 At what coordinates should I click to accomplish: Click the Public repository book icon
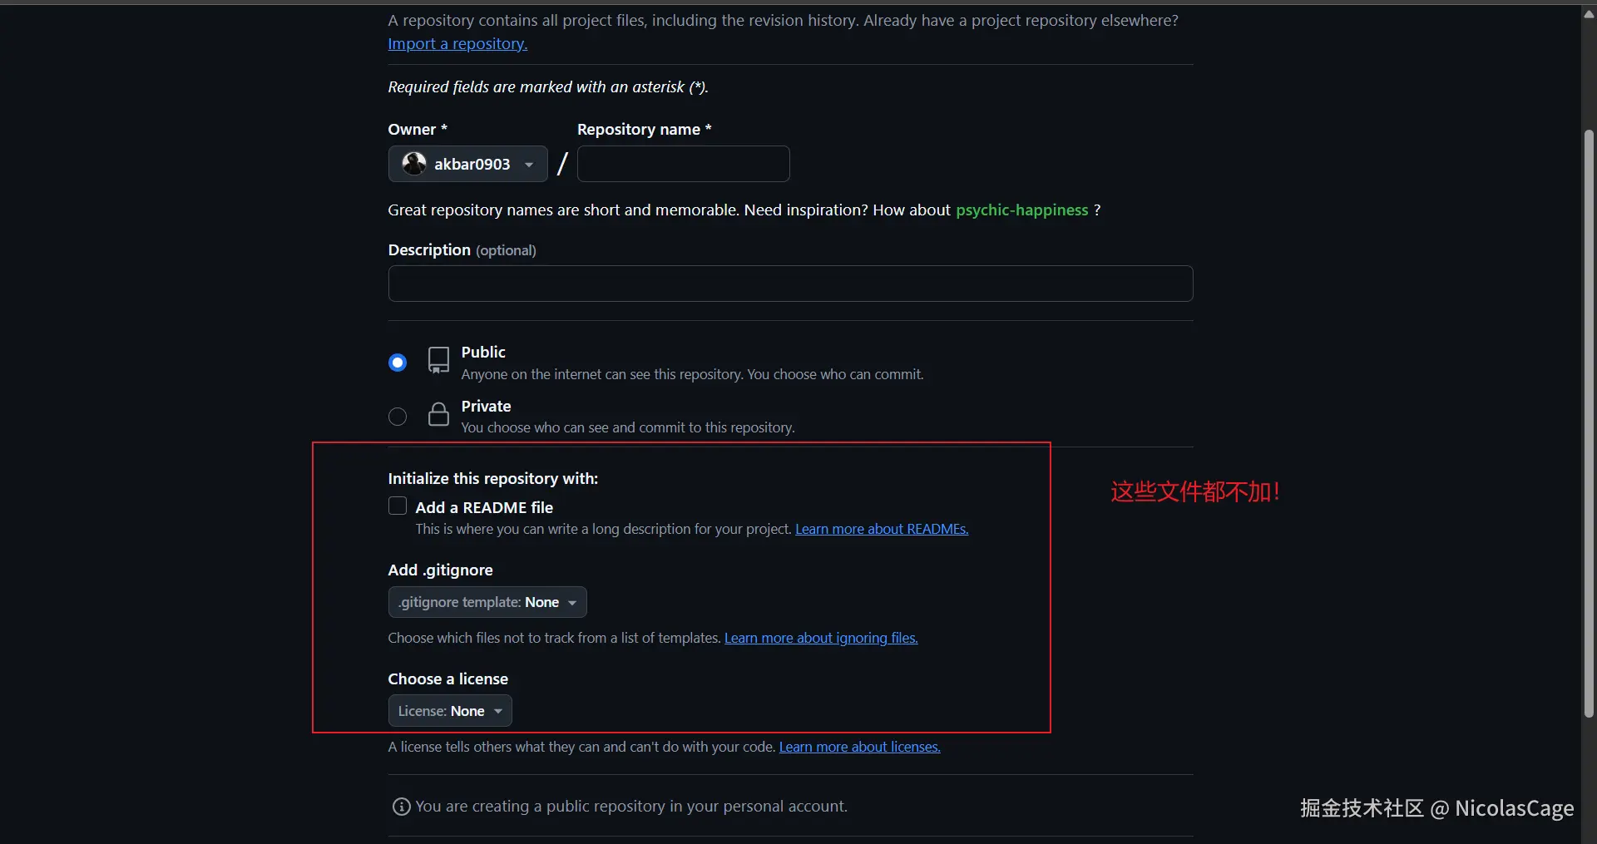coord(438,360)
